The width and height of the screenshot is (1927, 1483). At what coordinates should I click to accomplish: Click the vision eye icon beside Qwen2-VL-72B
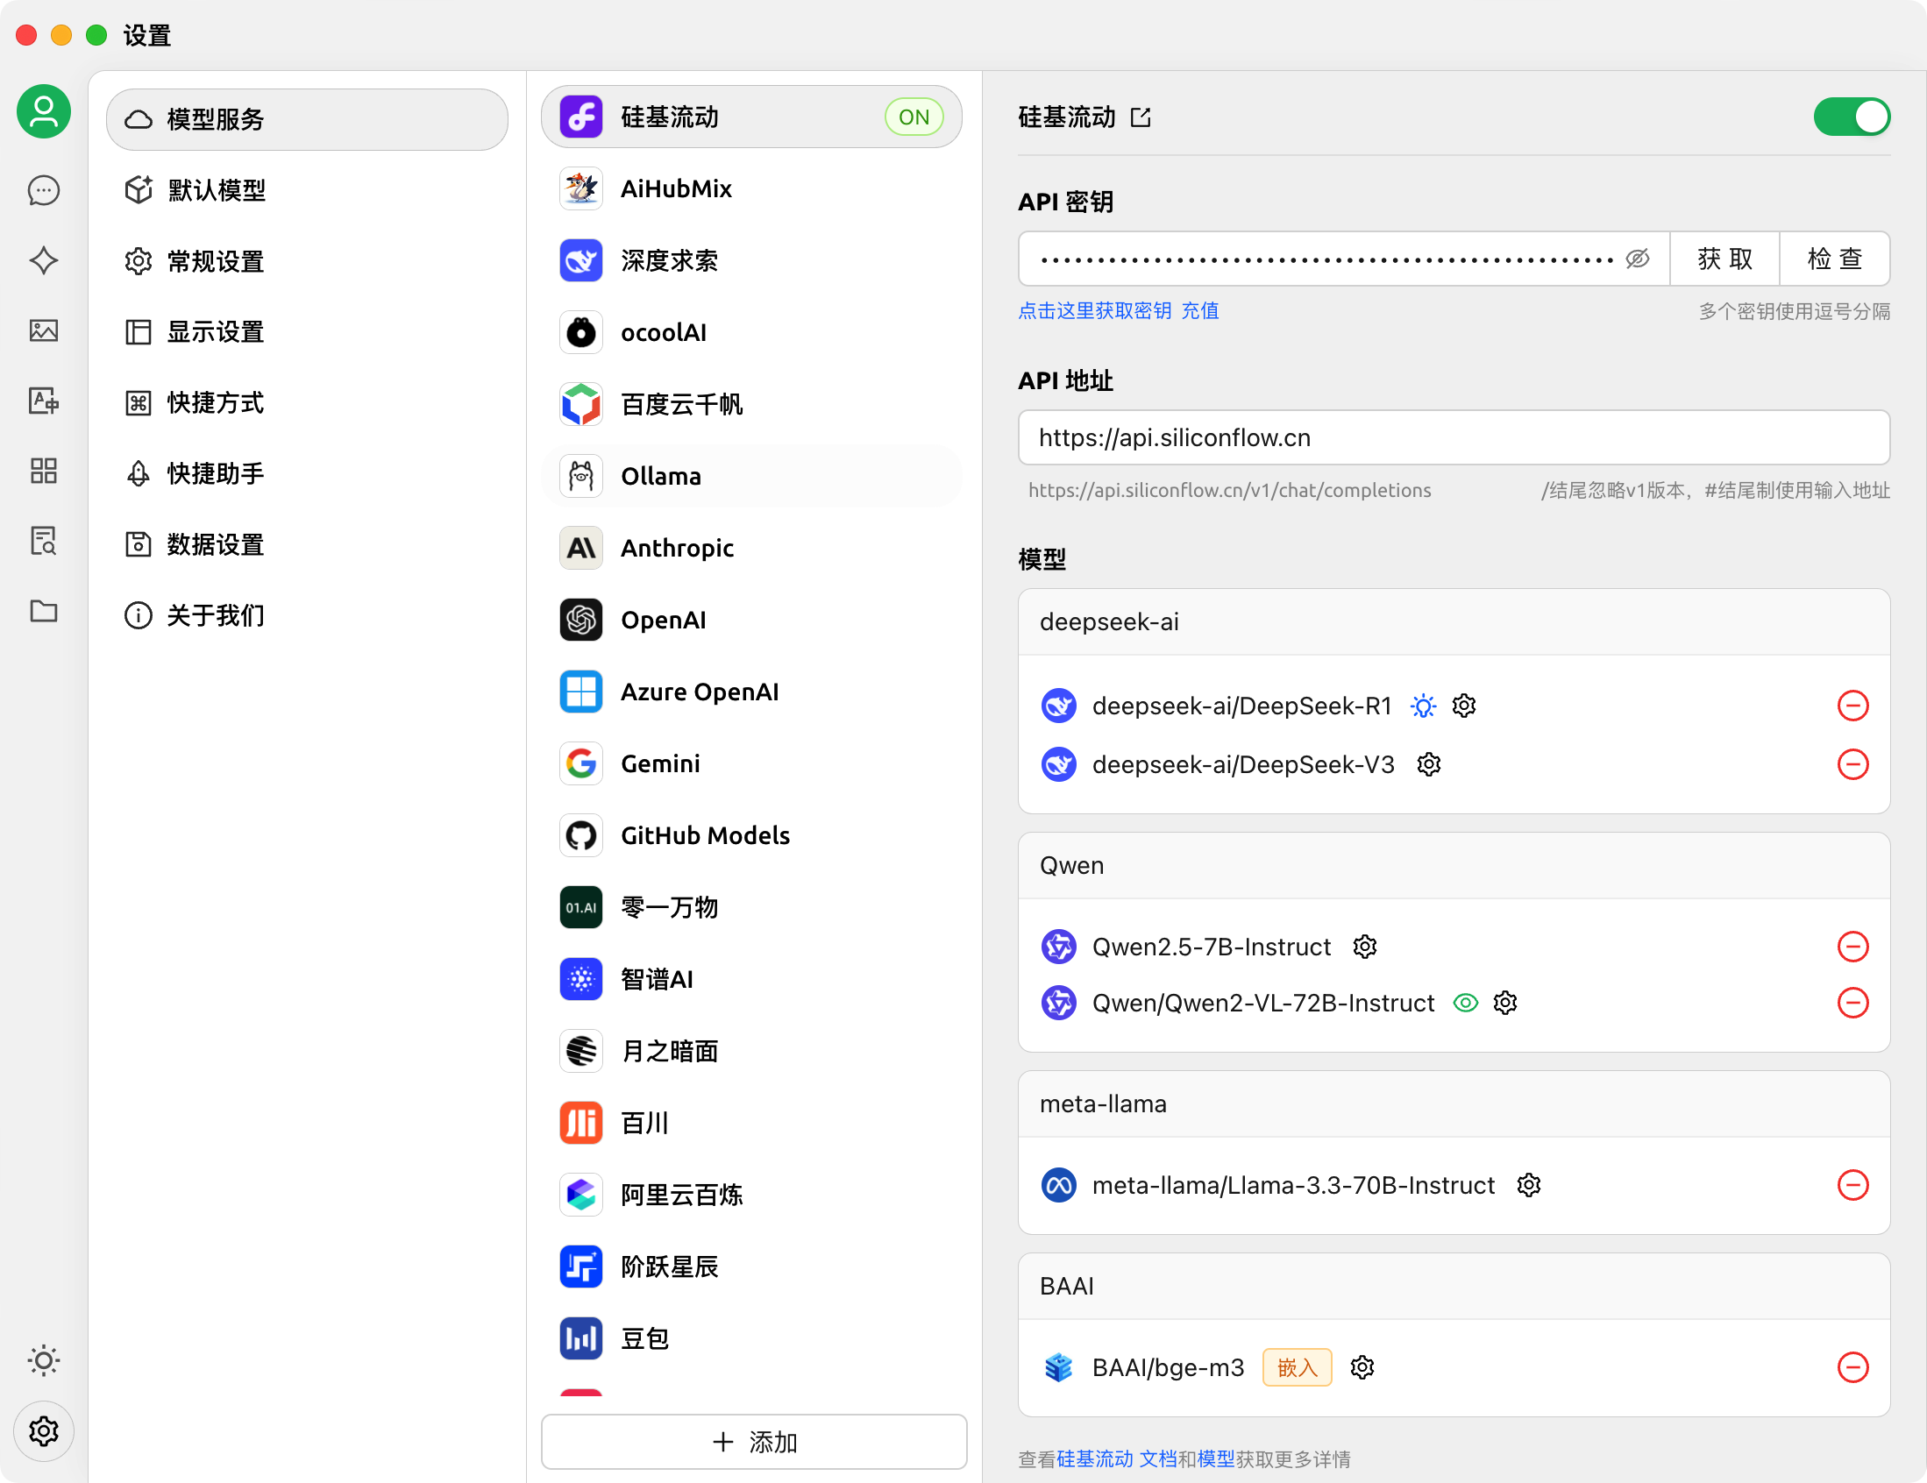pos(1465,1003)
